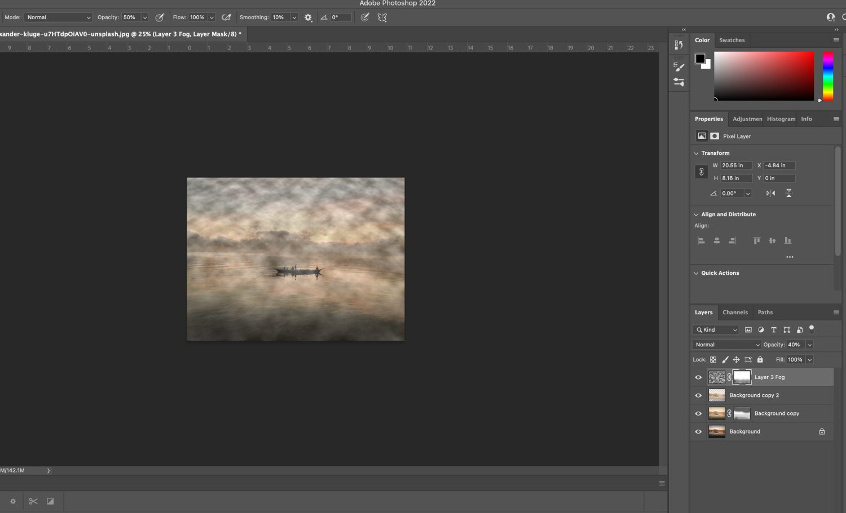This screenshot has width=846, height=513.
Task: Flip layer vertically in Transform
Action: (x=789, y=193)
